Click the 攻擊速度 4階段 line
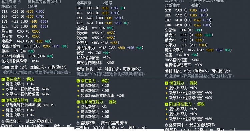The height and width of the screenshot is (133, 250). click(x=183, y=5)
